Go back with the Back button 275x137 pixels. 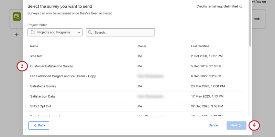(x=39, y=125)
